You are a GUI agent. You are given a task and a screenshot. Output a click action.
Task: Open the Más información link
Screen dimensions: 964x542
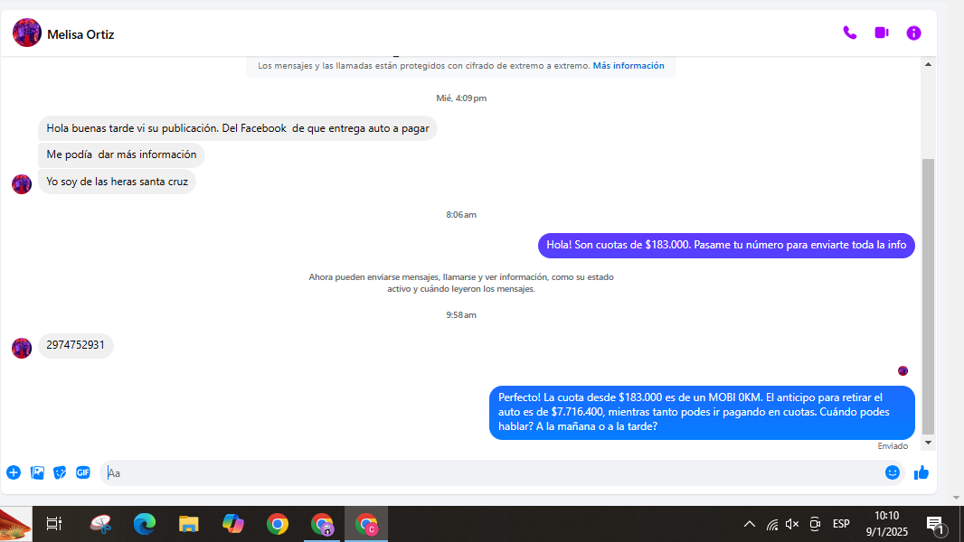coord(628,66)
